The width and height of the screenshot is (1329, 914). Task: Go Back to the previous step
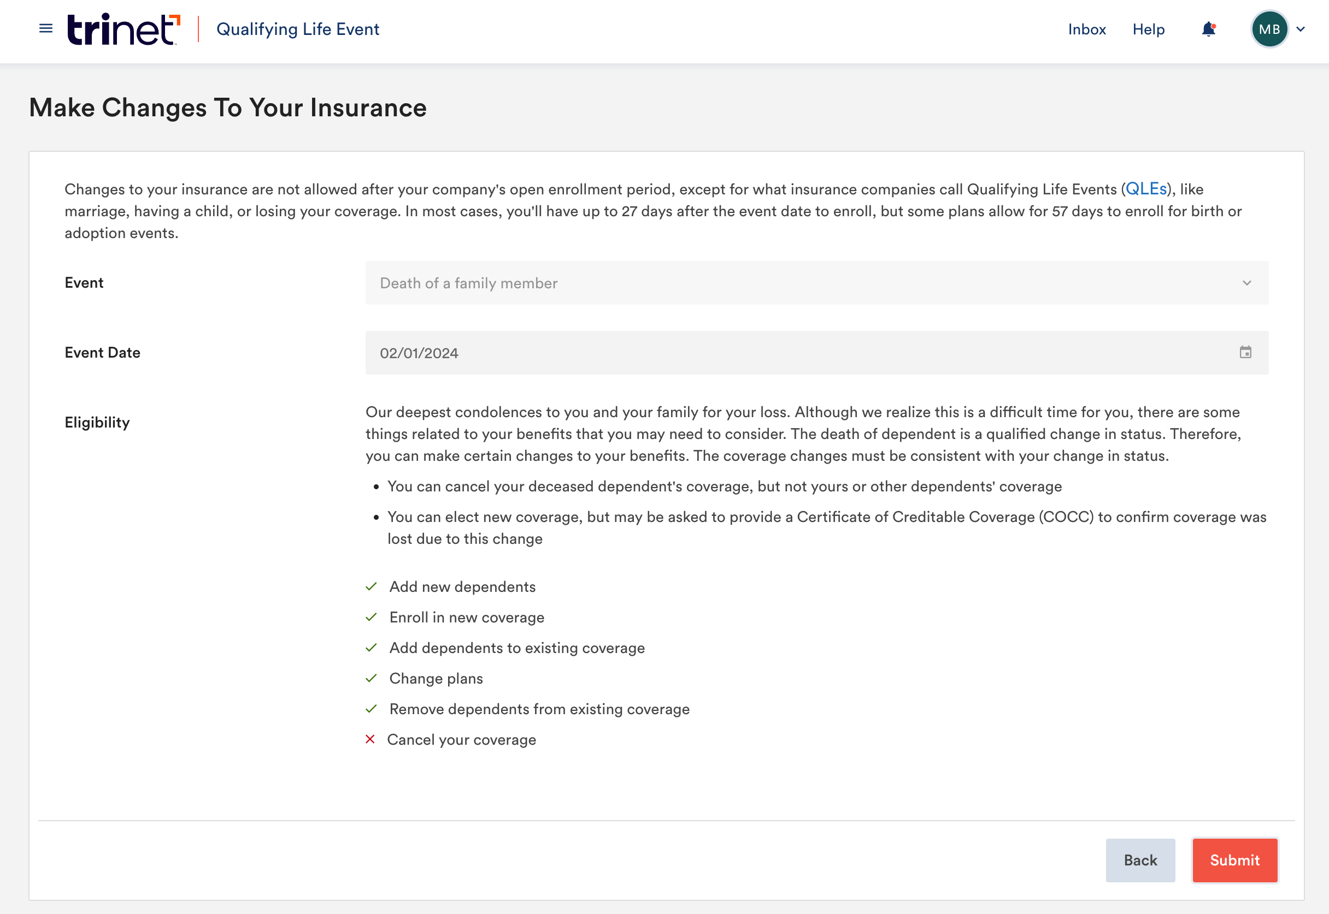click(x=1140, y=859)
